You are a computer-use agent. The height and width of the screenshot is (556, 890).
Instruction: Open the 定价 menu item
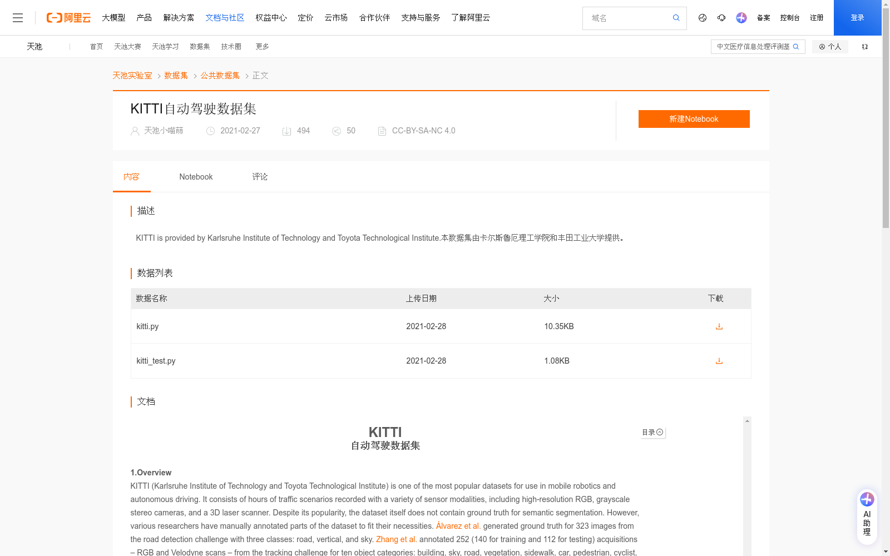(305, 18)
